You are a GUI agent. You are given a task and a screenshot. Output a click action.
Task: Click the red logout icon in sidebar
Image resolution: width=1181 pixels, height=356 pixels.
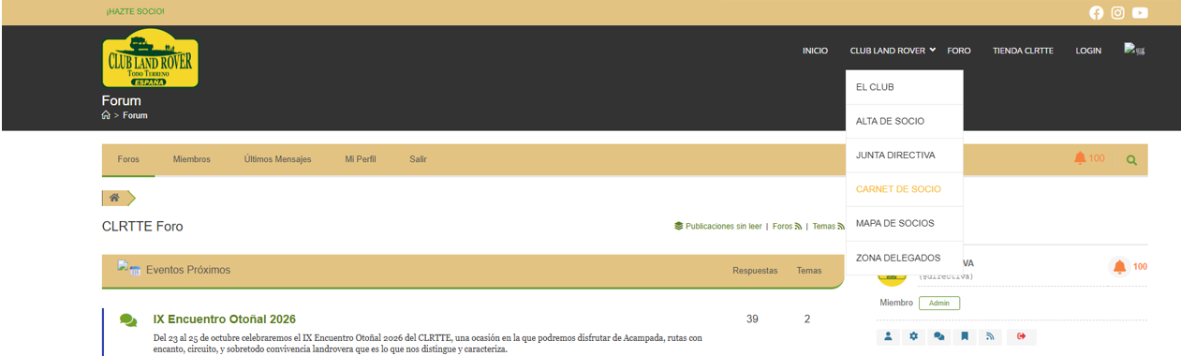(1021, 337)
